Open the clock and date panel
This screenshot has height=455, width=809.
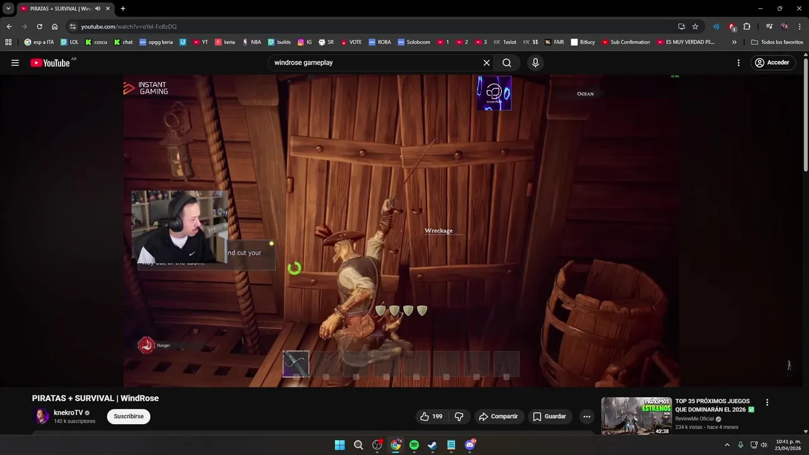pyautogui.click(x=788, y=445)
